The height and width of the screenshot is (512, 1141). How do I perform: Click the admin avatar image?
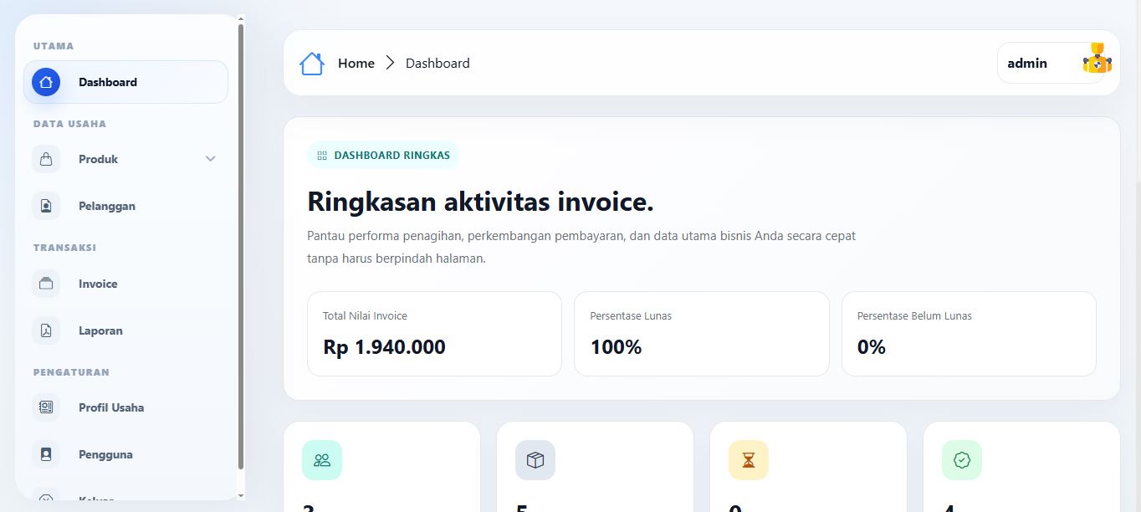click(x=1097, y=59)
